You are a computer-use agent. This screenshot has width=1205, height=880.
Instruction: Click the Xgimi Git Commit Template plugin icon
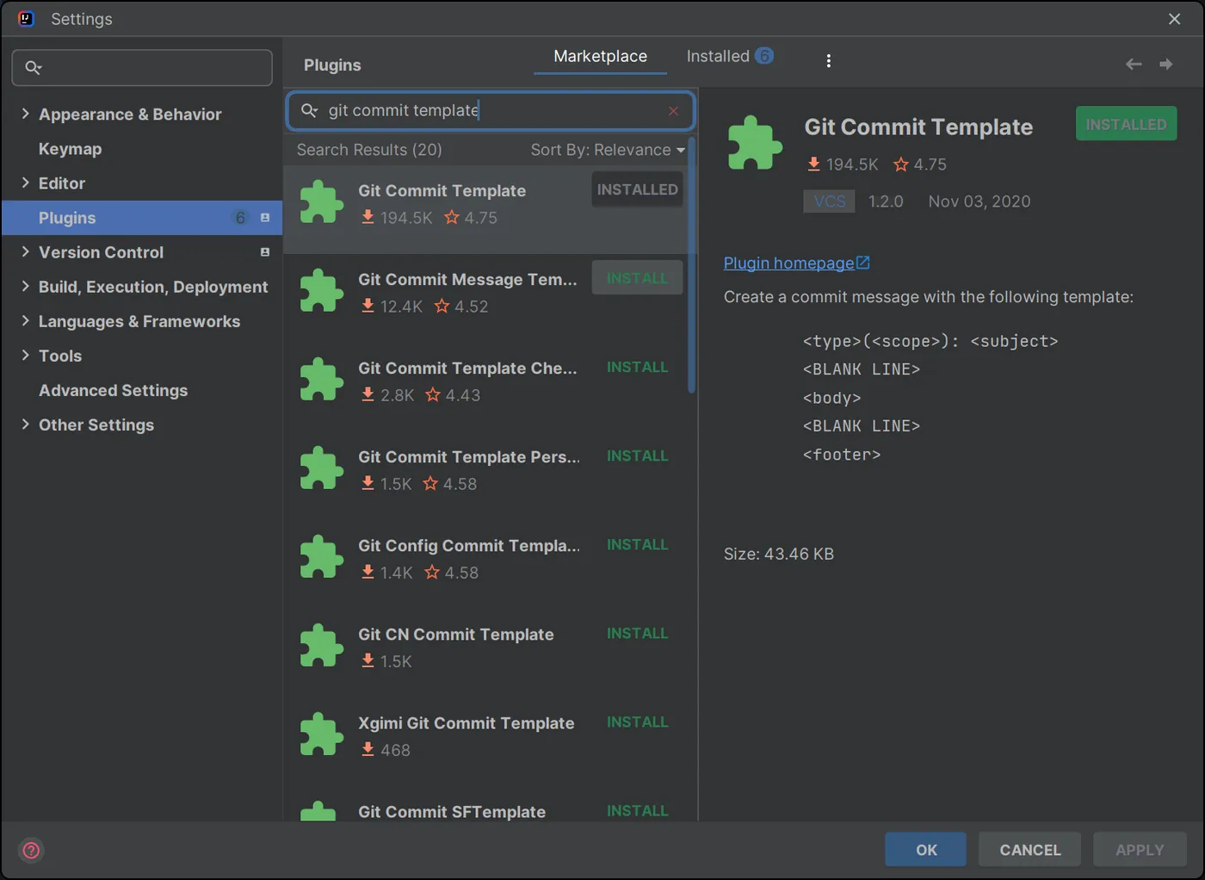(x=322, y=734)
